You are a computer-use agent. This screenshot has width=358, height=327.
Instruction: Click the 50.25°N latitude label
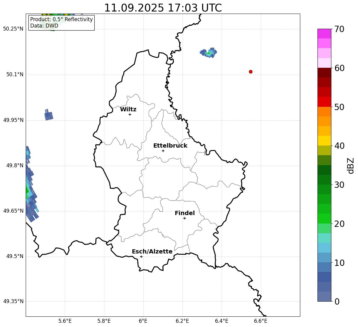13,29
